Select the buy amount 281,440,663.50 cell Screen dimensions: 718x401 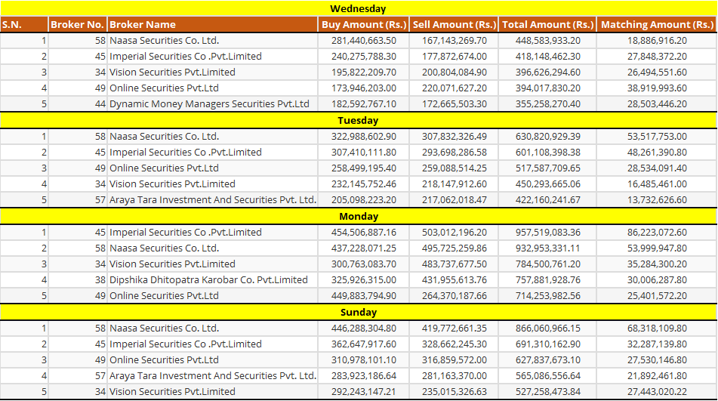click(363, 41)
